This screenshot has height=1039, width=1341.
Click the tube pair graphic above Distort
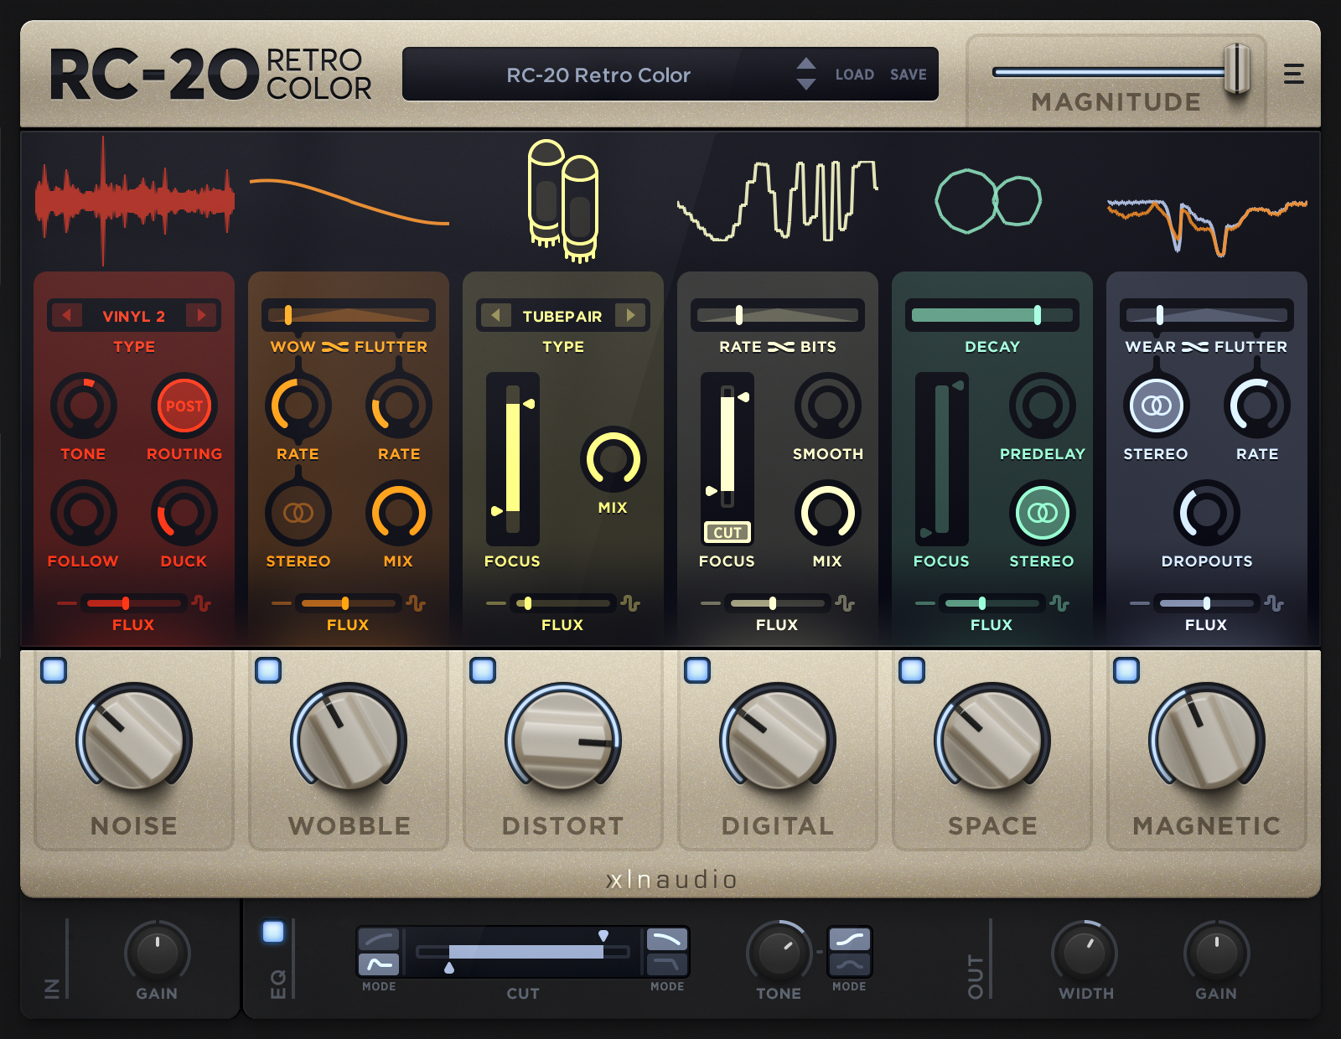[x=563, y=201]
